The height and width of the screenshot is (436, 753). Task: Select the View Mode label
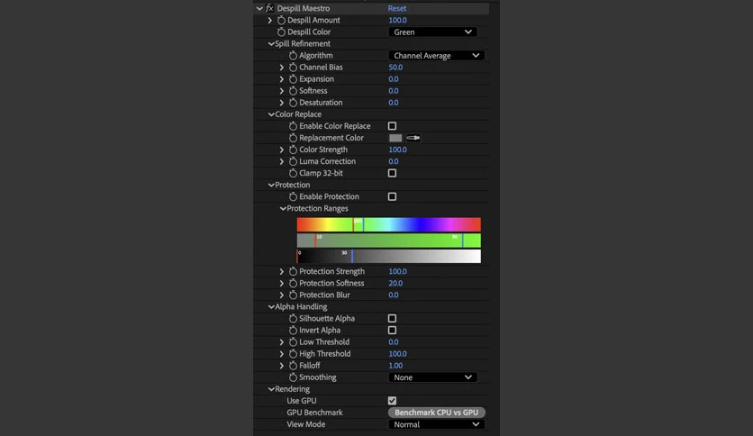click(306, 424)
